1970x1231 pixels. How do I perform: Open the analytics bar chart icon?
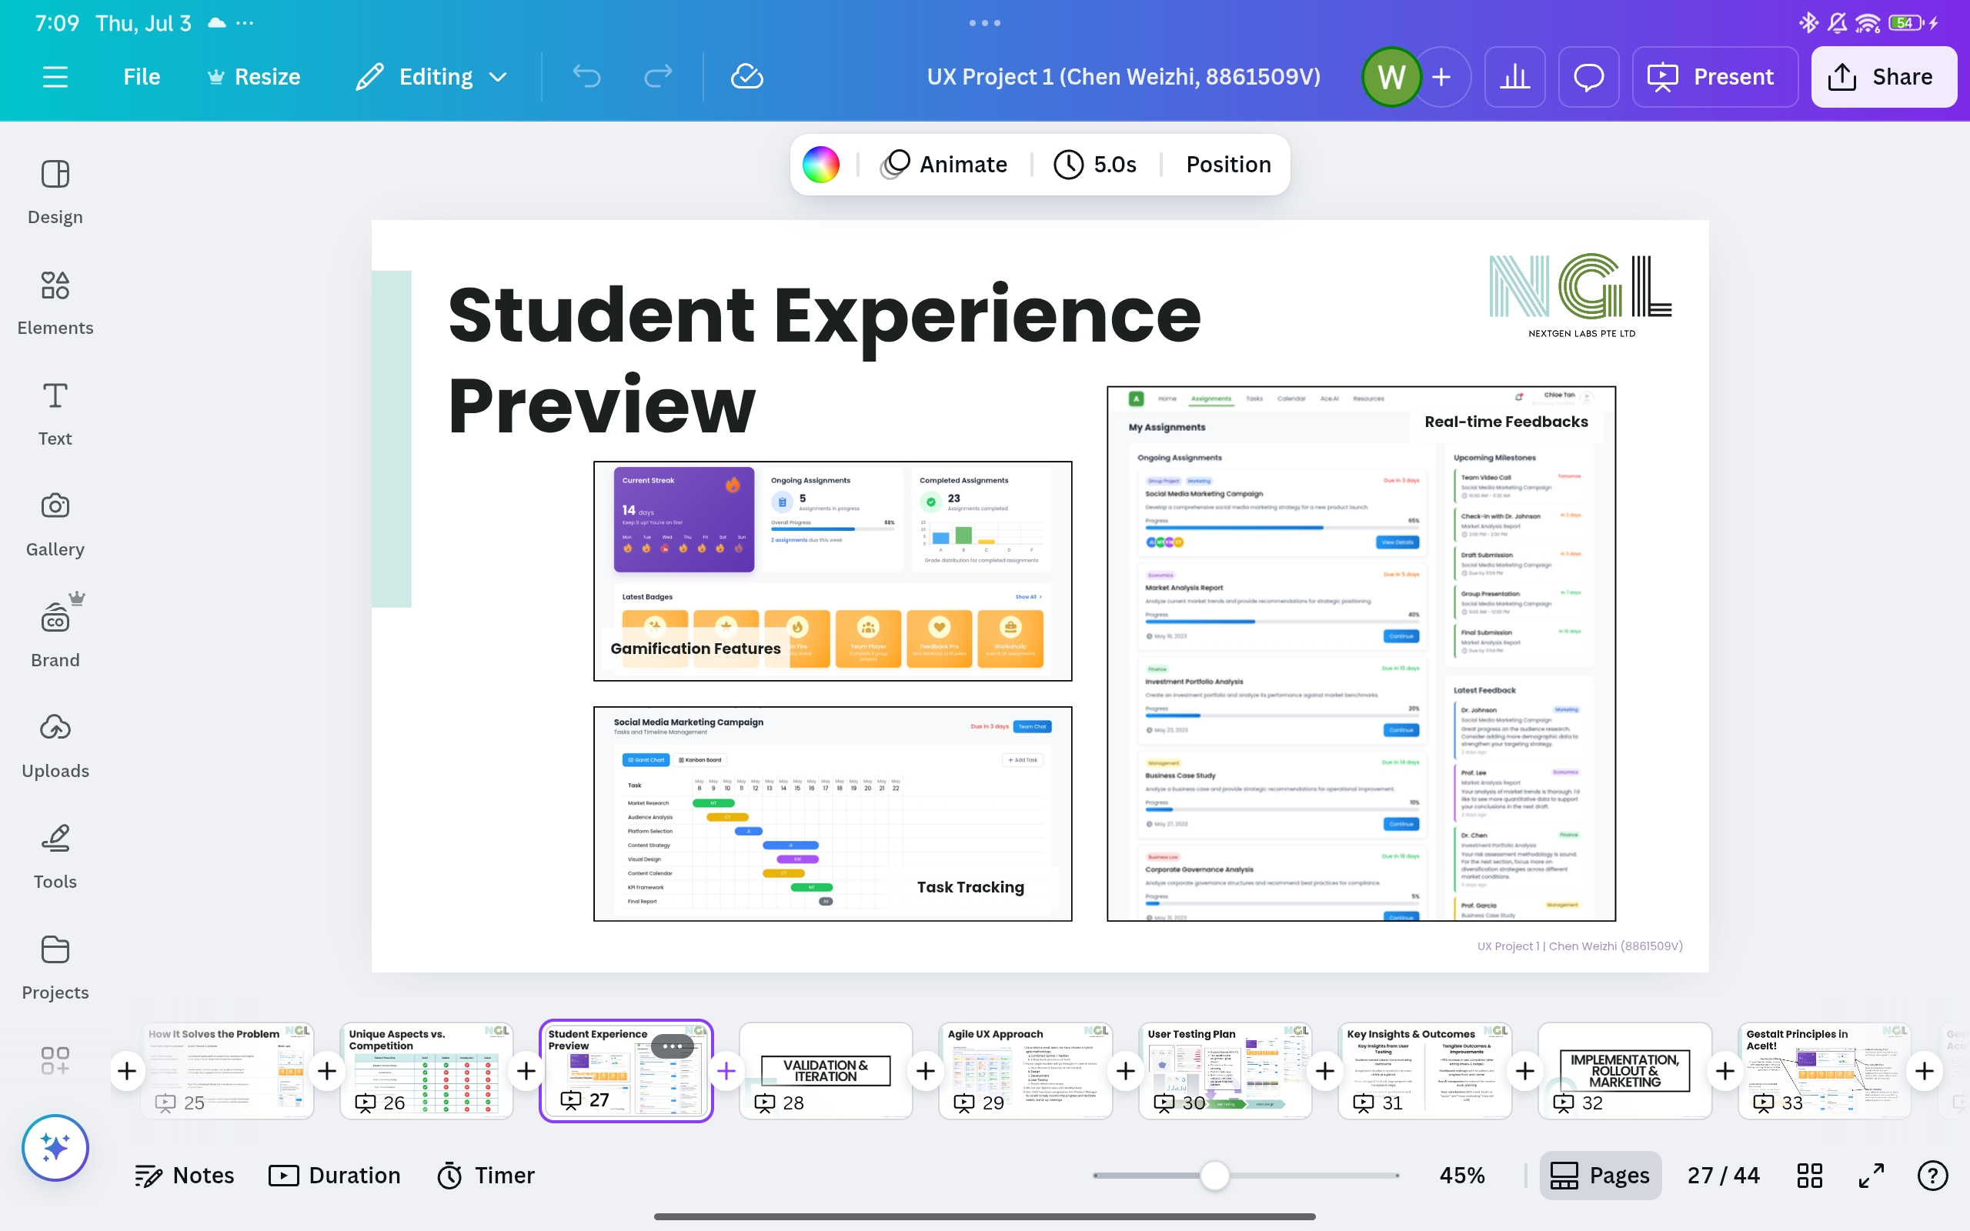tap(1514, 76)
